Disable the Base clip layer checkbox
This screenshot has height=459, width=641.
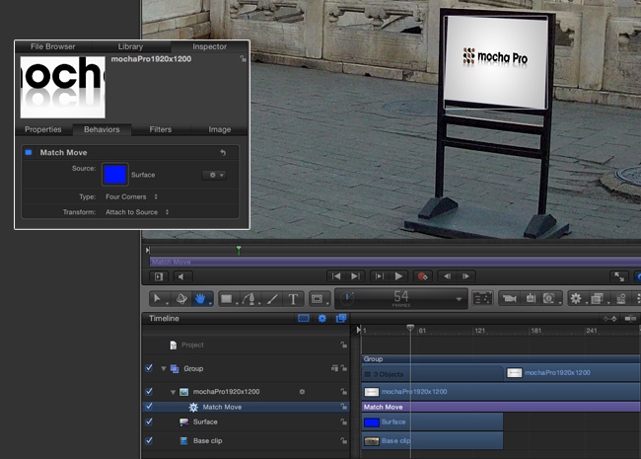[x=149, y=440]
